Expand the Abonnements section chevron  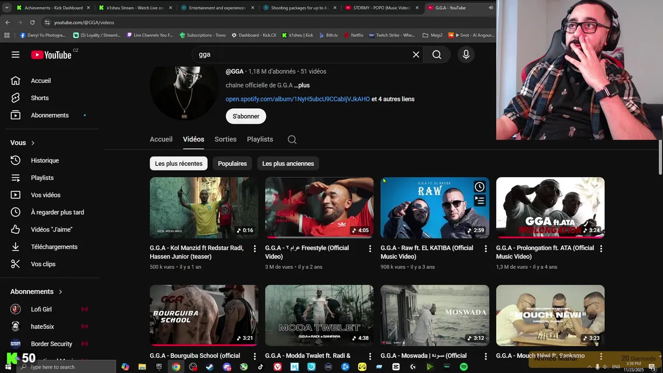click(60, 292)
